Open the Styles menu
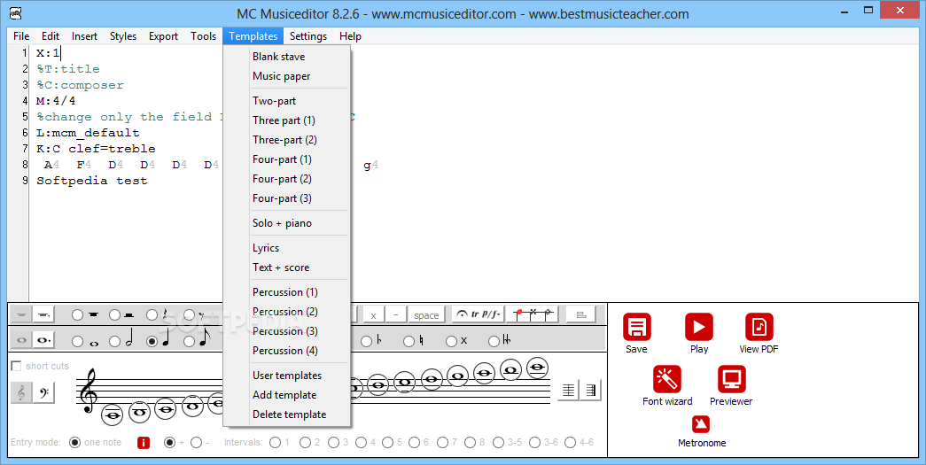Image resolution: width=926 pixels, height=465 pixels. pyautogui.click(x=123, y=36)
